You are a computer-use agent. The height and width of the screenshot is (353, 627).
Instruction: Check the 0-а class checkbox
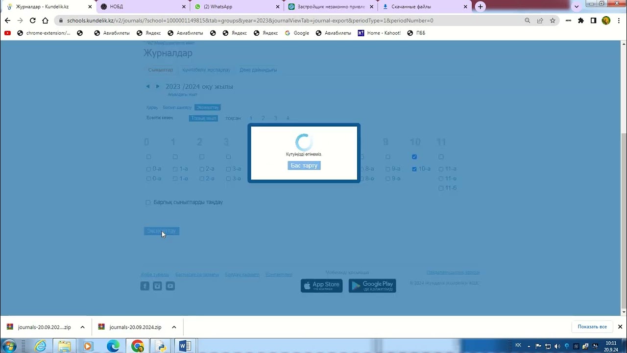click(149, 169)
